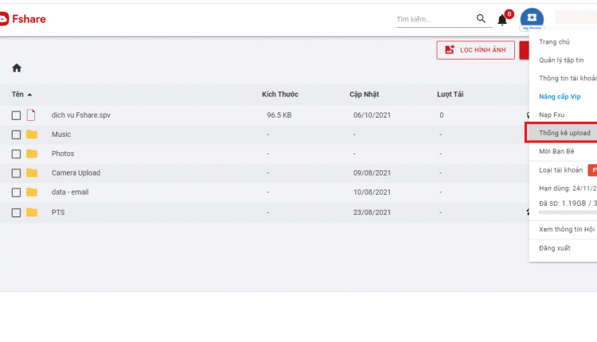
Task: Check the data - email row checkbox
Action: [16, 192]
